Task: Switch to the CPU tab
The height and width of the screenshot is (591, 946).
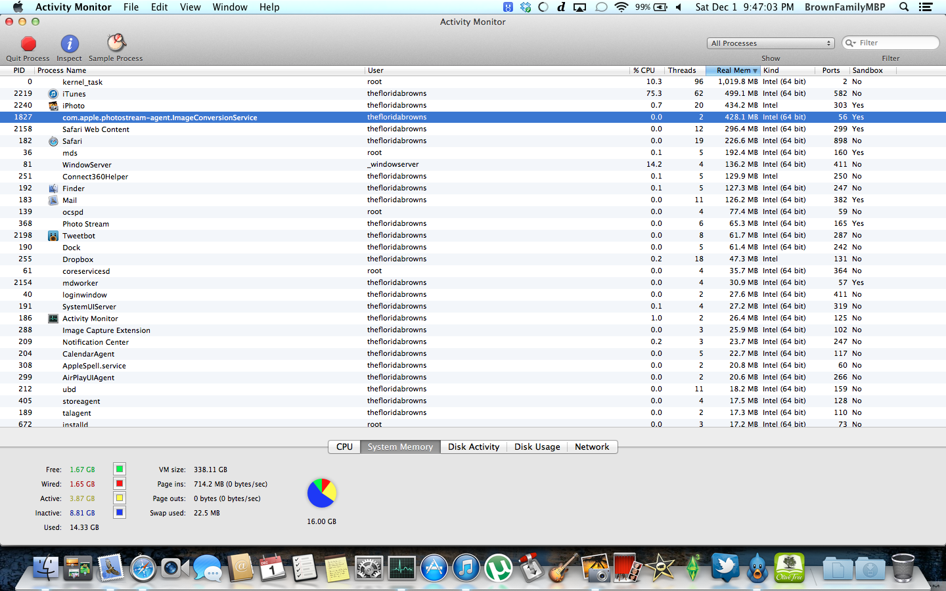Action: click(344, 447)
